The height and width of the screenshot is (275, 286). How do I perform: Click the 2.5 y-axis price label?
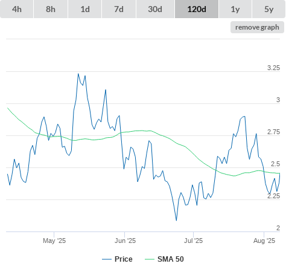(275, 164)
